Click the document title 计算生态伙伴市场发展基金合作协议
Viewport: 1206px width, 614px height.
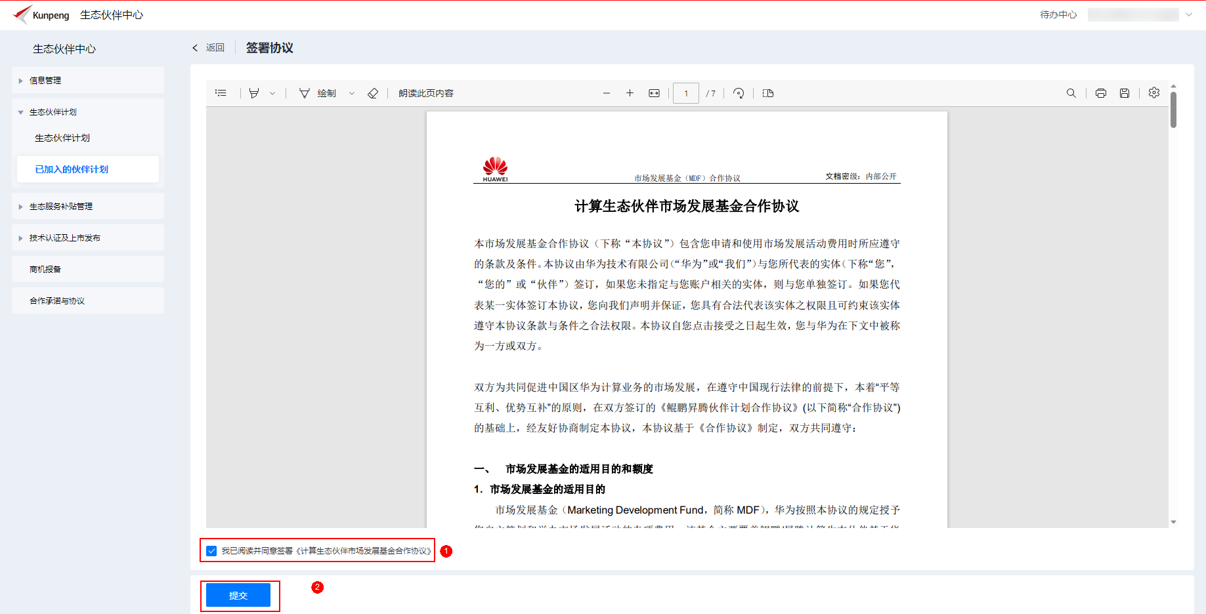pyautogui.click(x=687, y=206)
